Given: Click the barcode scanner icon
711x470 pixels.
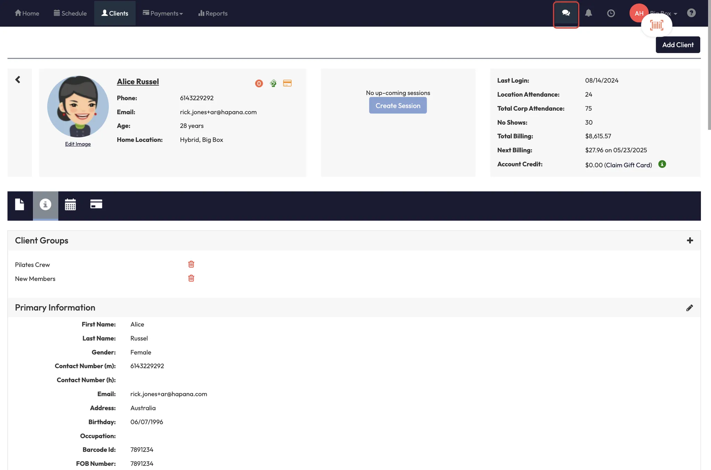Looking at the screenshot, I should tap(656, 25).
